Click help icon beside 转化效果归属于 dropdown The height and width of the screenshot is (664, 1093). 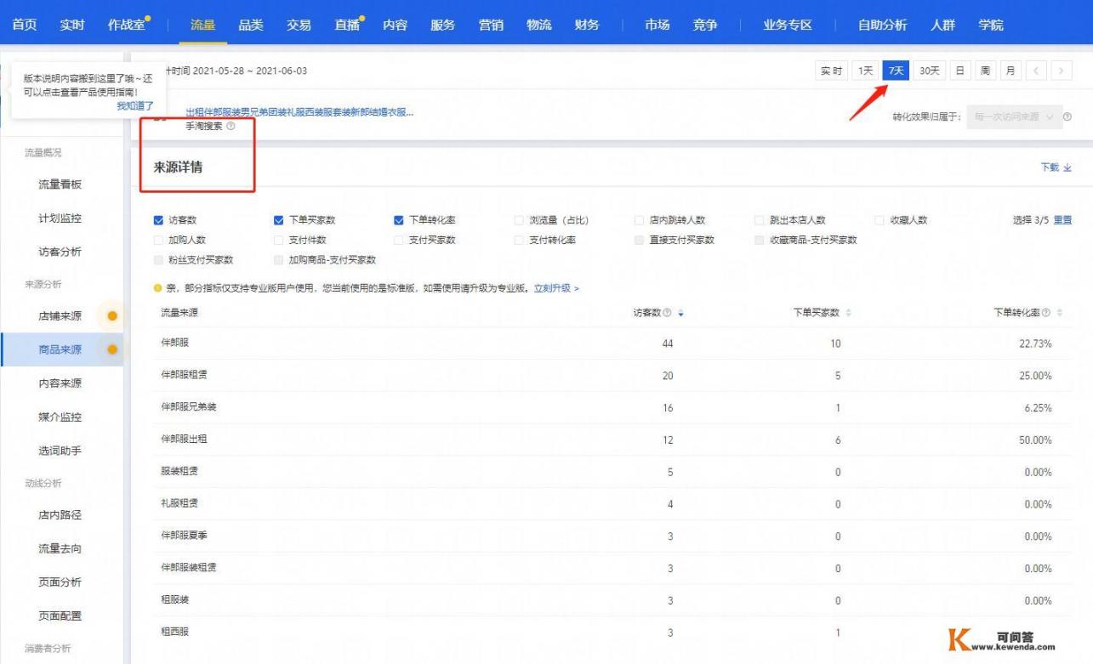click(x=1067, y=116)
